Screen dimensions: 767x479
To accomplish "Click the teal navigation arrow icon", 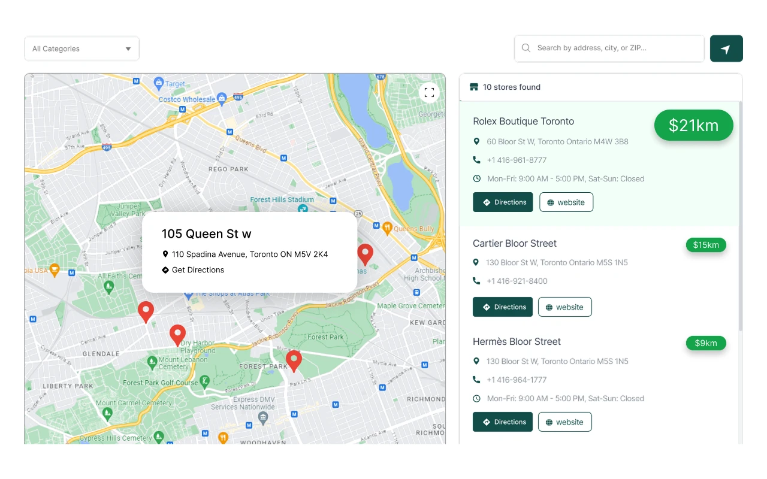I will click(x=726, y=48).
